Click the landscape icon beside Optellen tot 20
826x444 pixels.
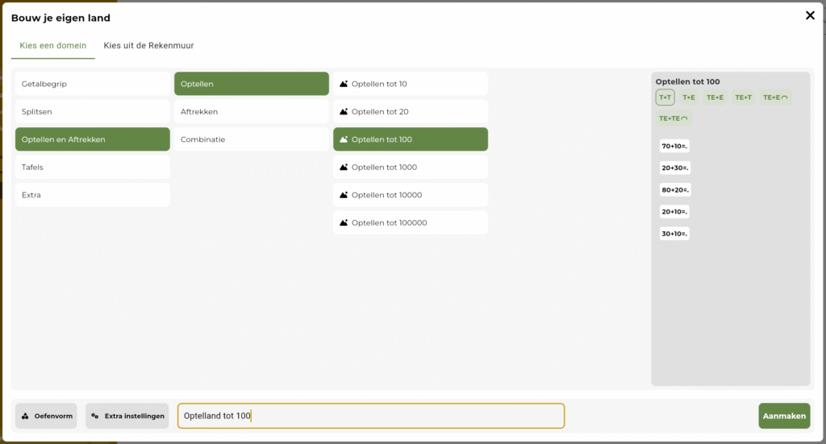(344, 112)
